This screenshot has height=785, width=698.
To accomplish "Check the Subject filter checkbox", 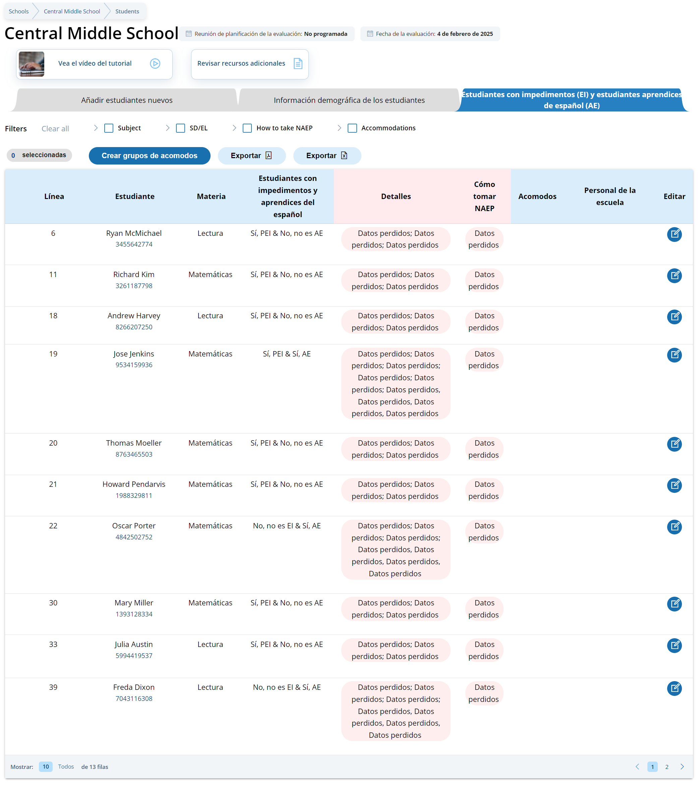I will click(x=109, y=128).
